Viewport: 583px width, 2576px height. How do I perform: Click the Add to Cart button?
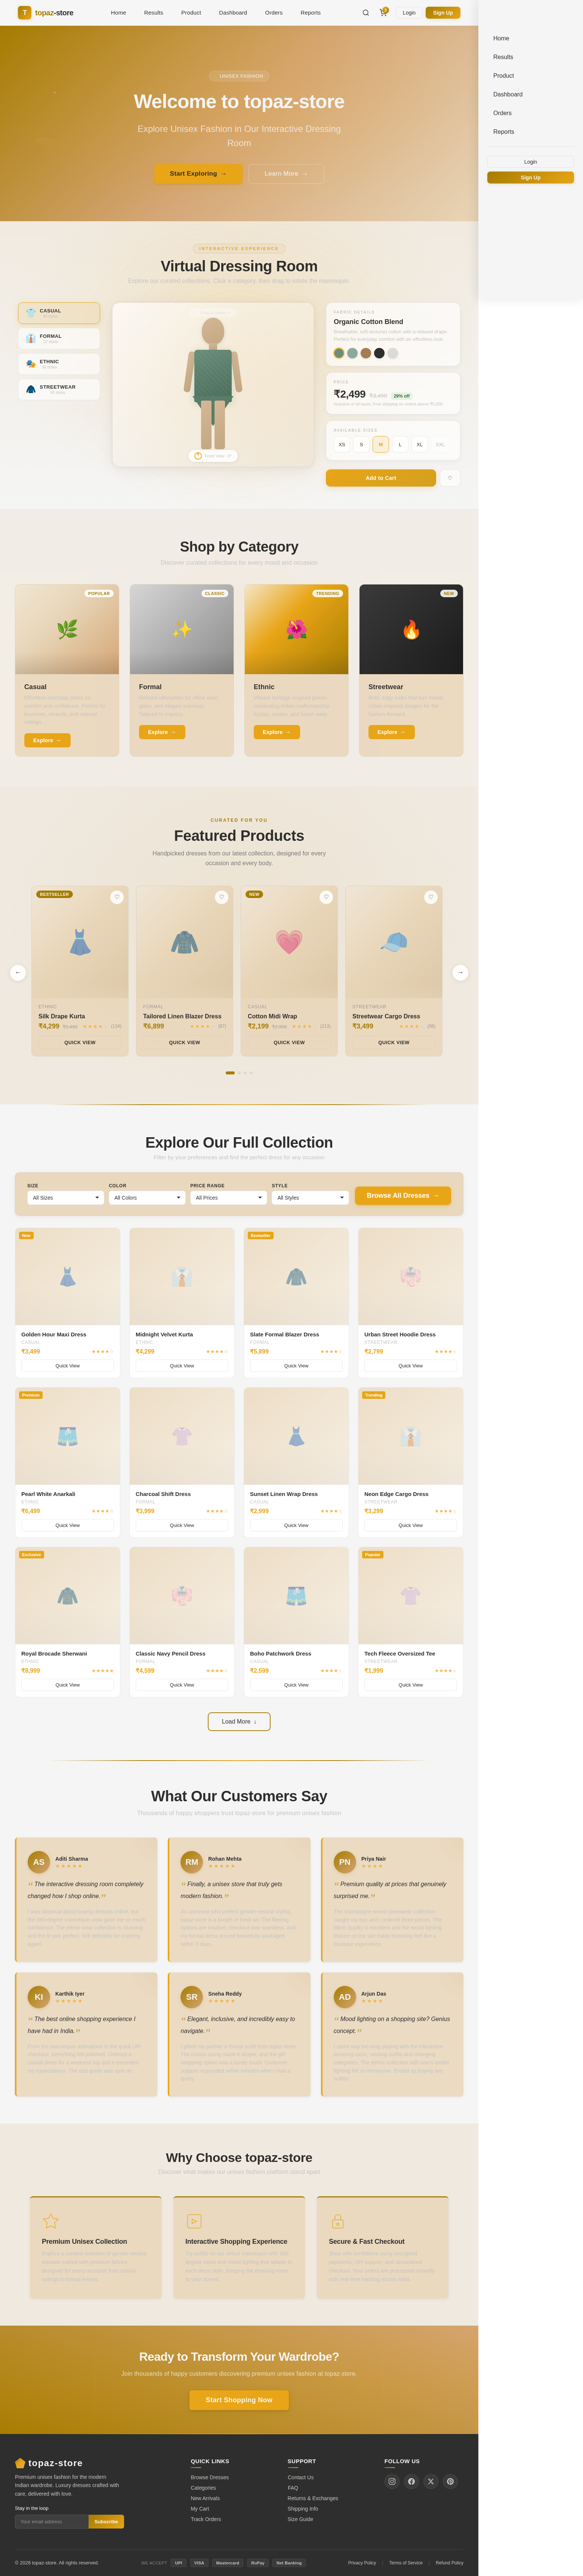point(381,478)
